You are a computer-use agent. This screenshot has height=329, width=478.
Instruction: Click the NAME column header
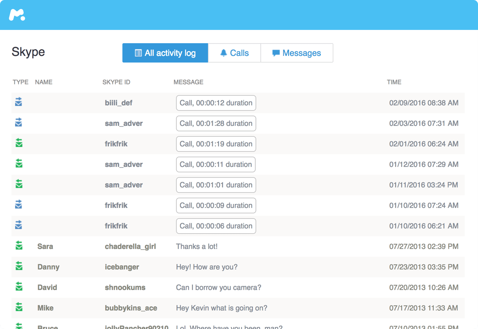click(44, 82)
